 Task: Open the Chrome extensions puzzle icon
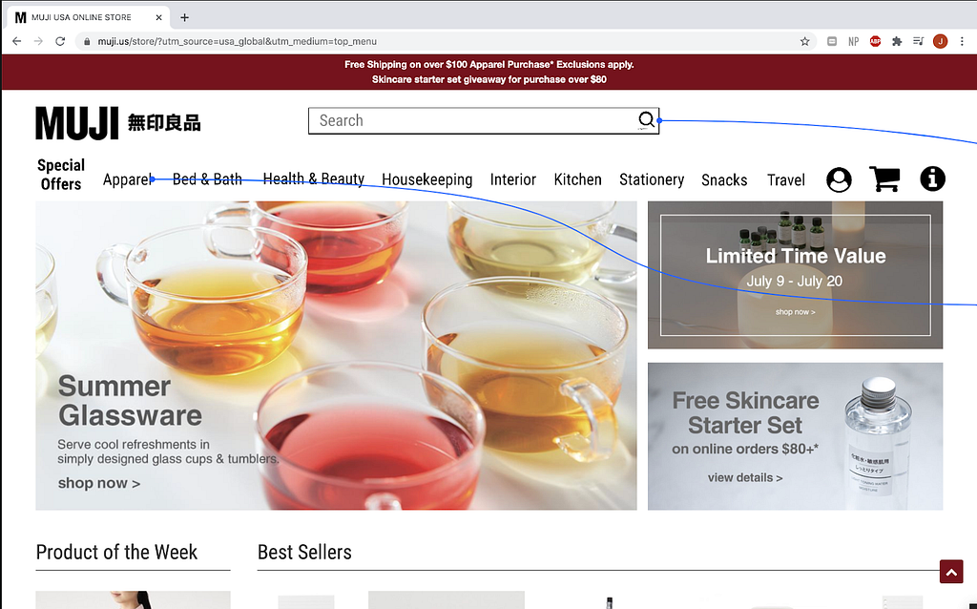(897, 41)
